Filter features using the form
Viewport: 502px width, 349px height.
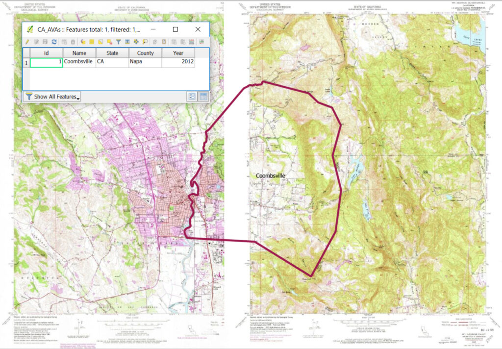click(x=118, y=42)
